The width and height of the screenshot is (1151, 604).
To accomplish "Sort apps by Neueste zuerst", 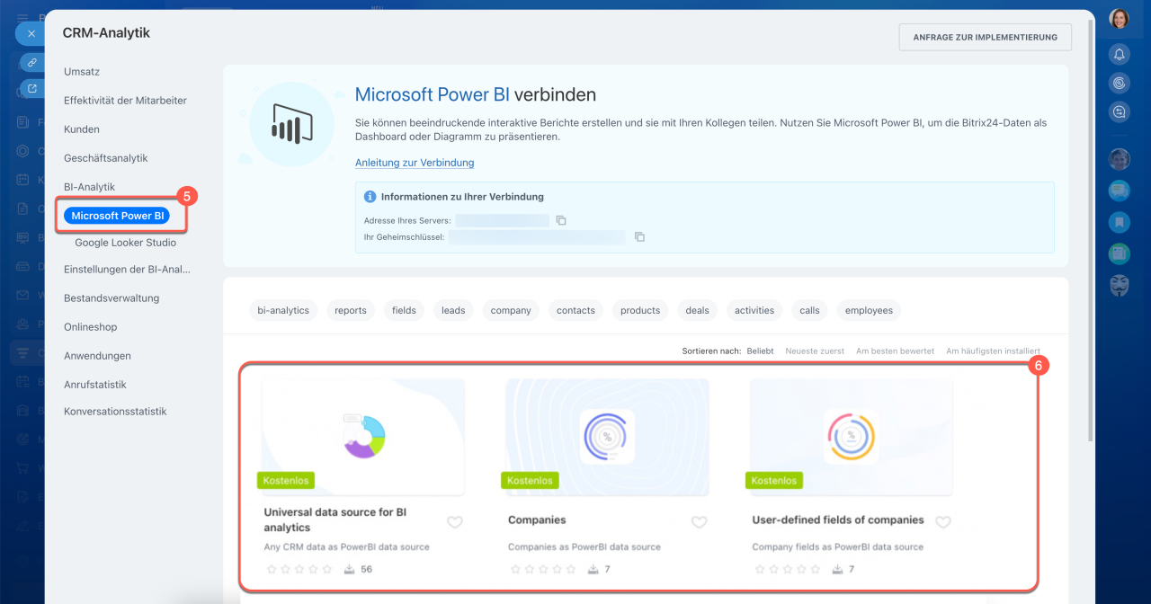I will (815, 351).
